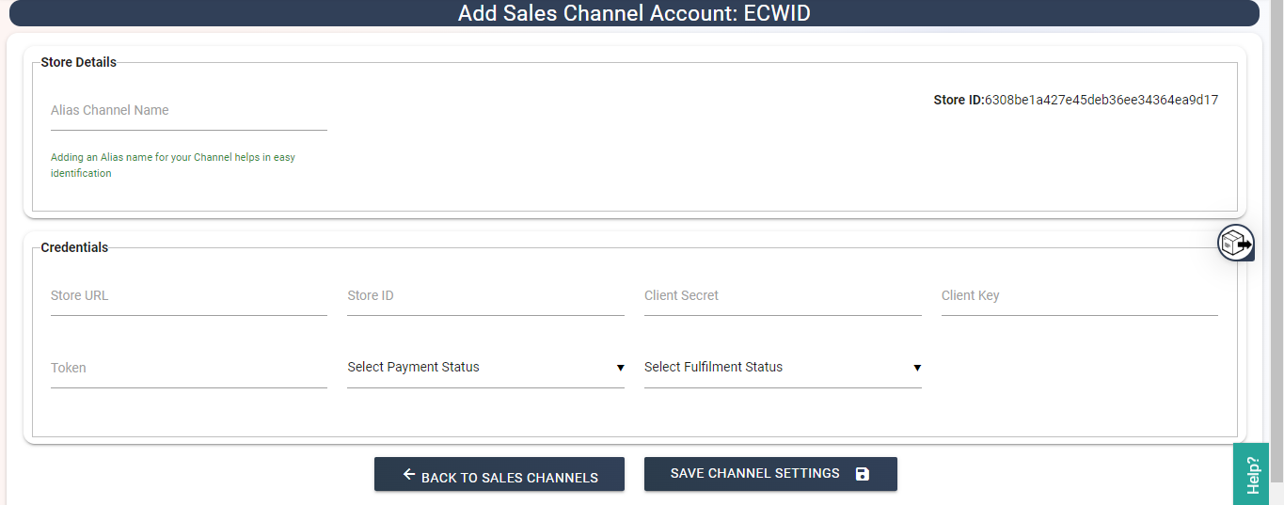Click the Add Sales Channel Account title

[x=634, y=13]
